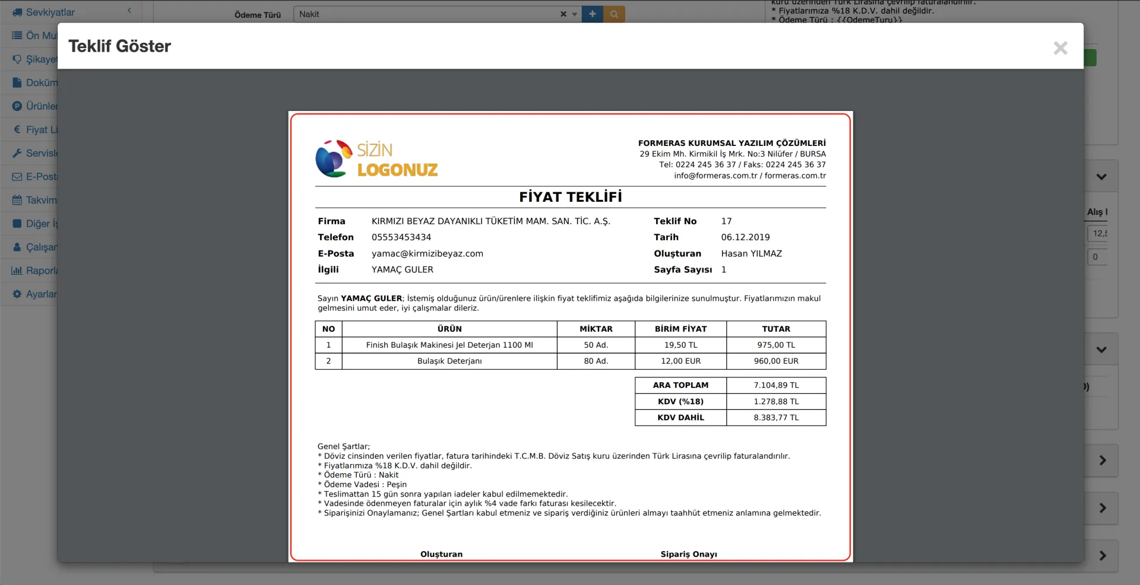Click the Diğer İş square icon
The height and width of the screenshot is (585, 1140).
(x=17, y=224)
